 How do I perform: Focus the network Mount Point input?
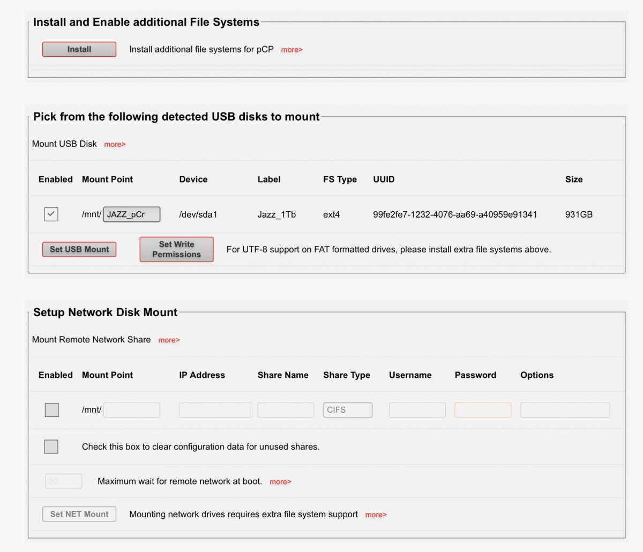132,410
